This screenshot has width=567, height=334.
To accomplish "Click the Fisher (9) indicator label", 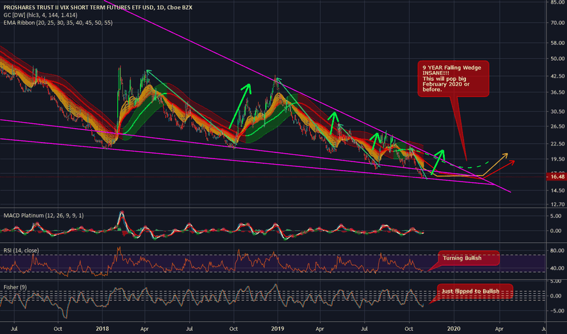I will tap(15, 287).
